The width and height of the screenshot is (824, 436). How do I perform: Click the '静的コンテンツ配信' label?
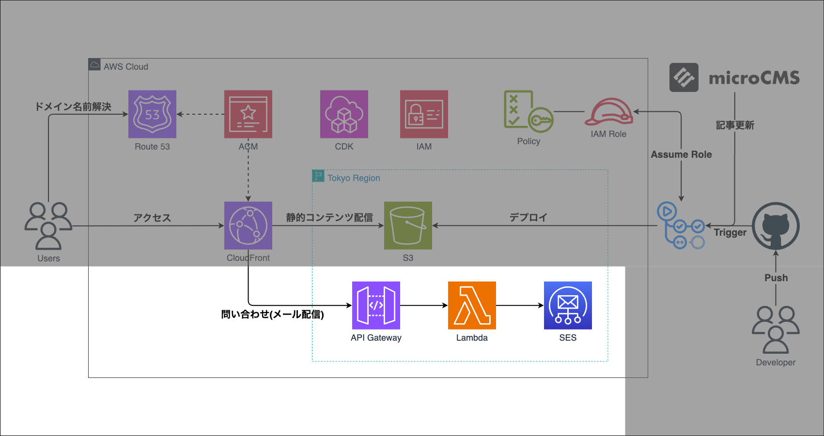329,218
